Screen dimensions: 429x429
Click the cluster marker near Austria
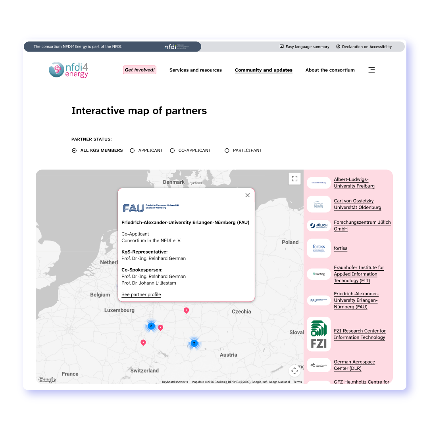click(x=194, y=343)
